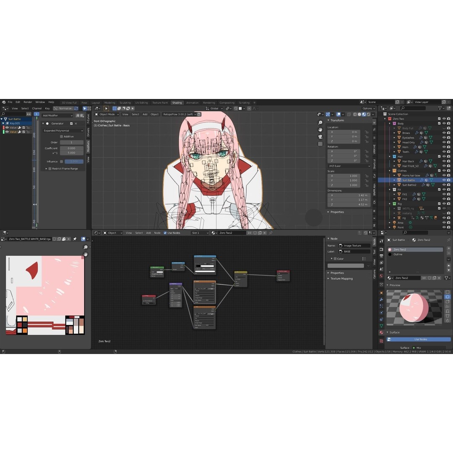Open XYZ Euler rotation mode dropdown
Screen dimensions: 453x453
349,166
